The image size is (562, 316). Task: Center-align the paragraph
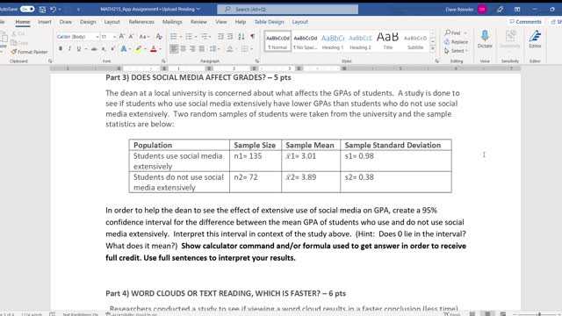(x=184, y=49)
